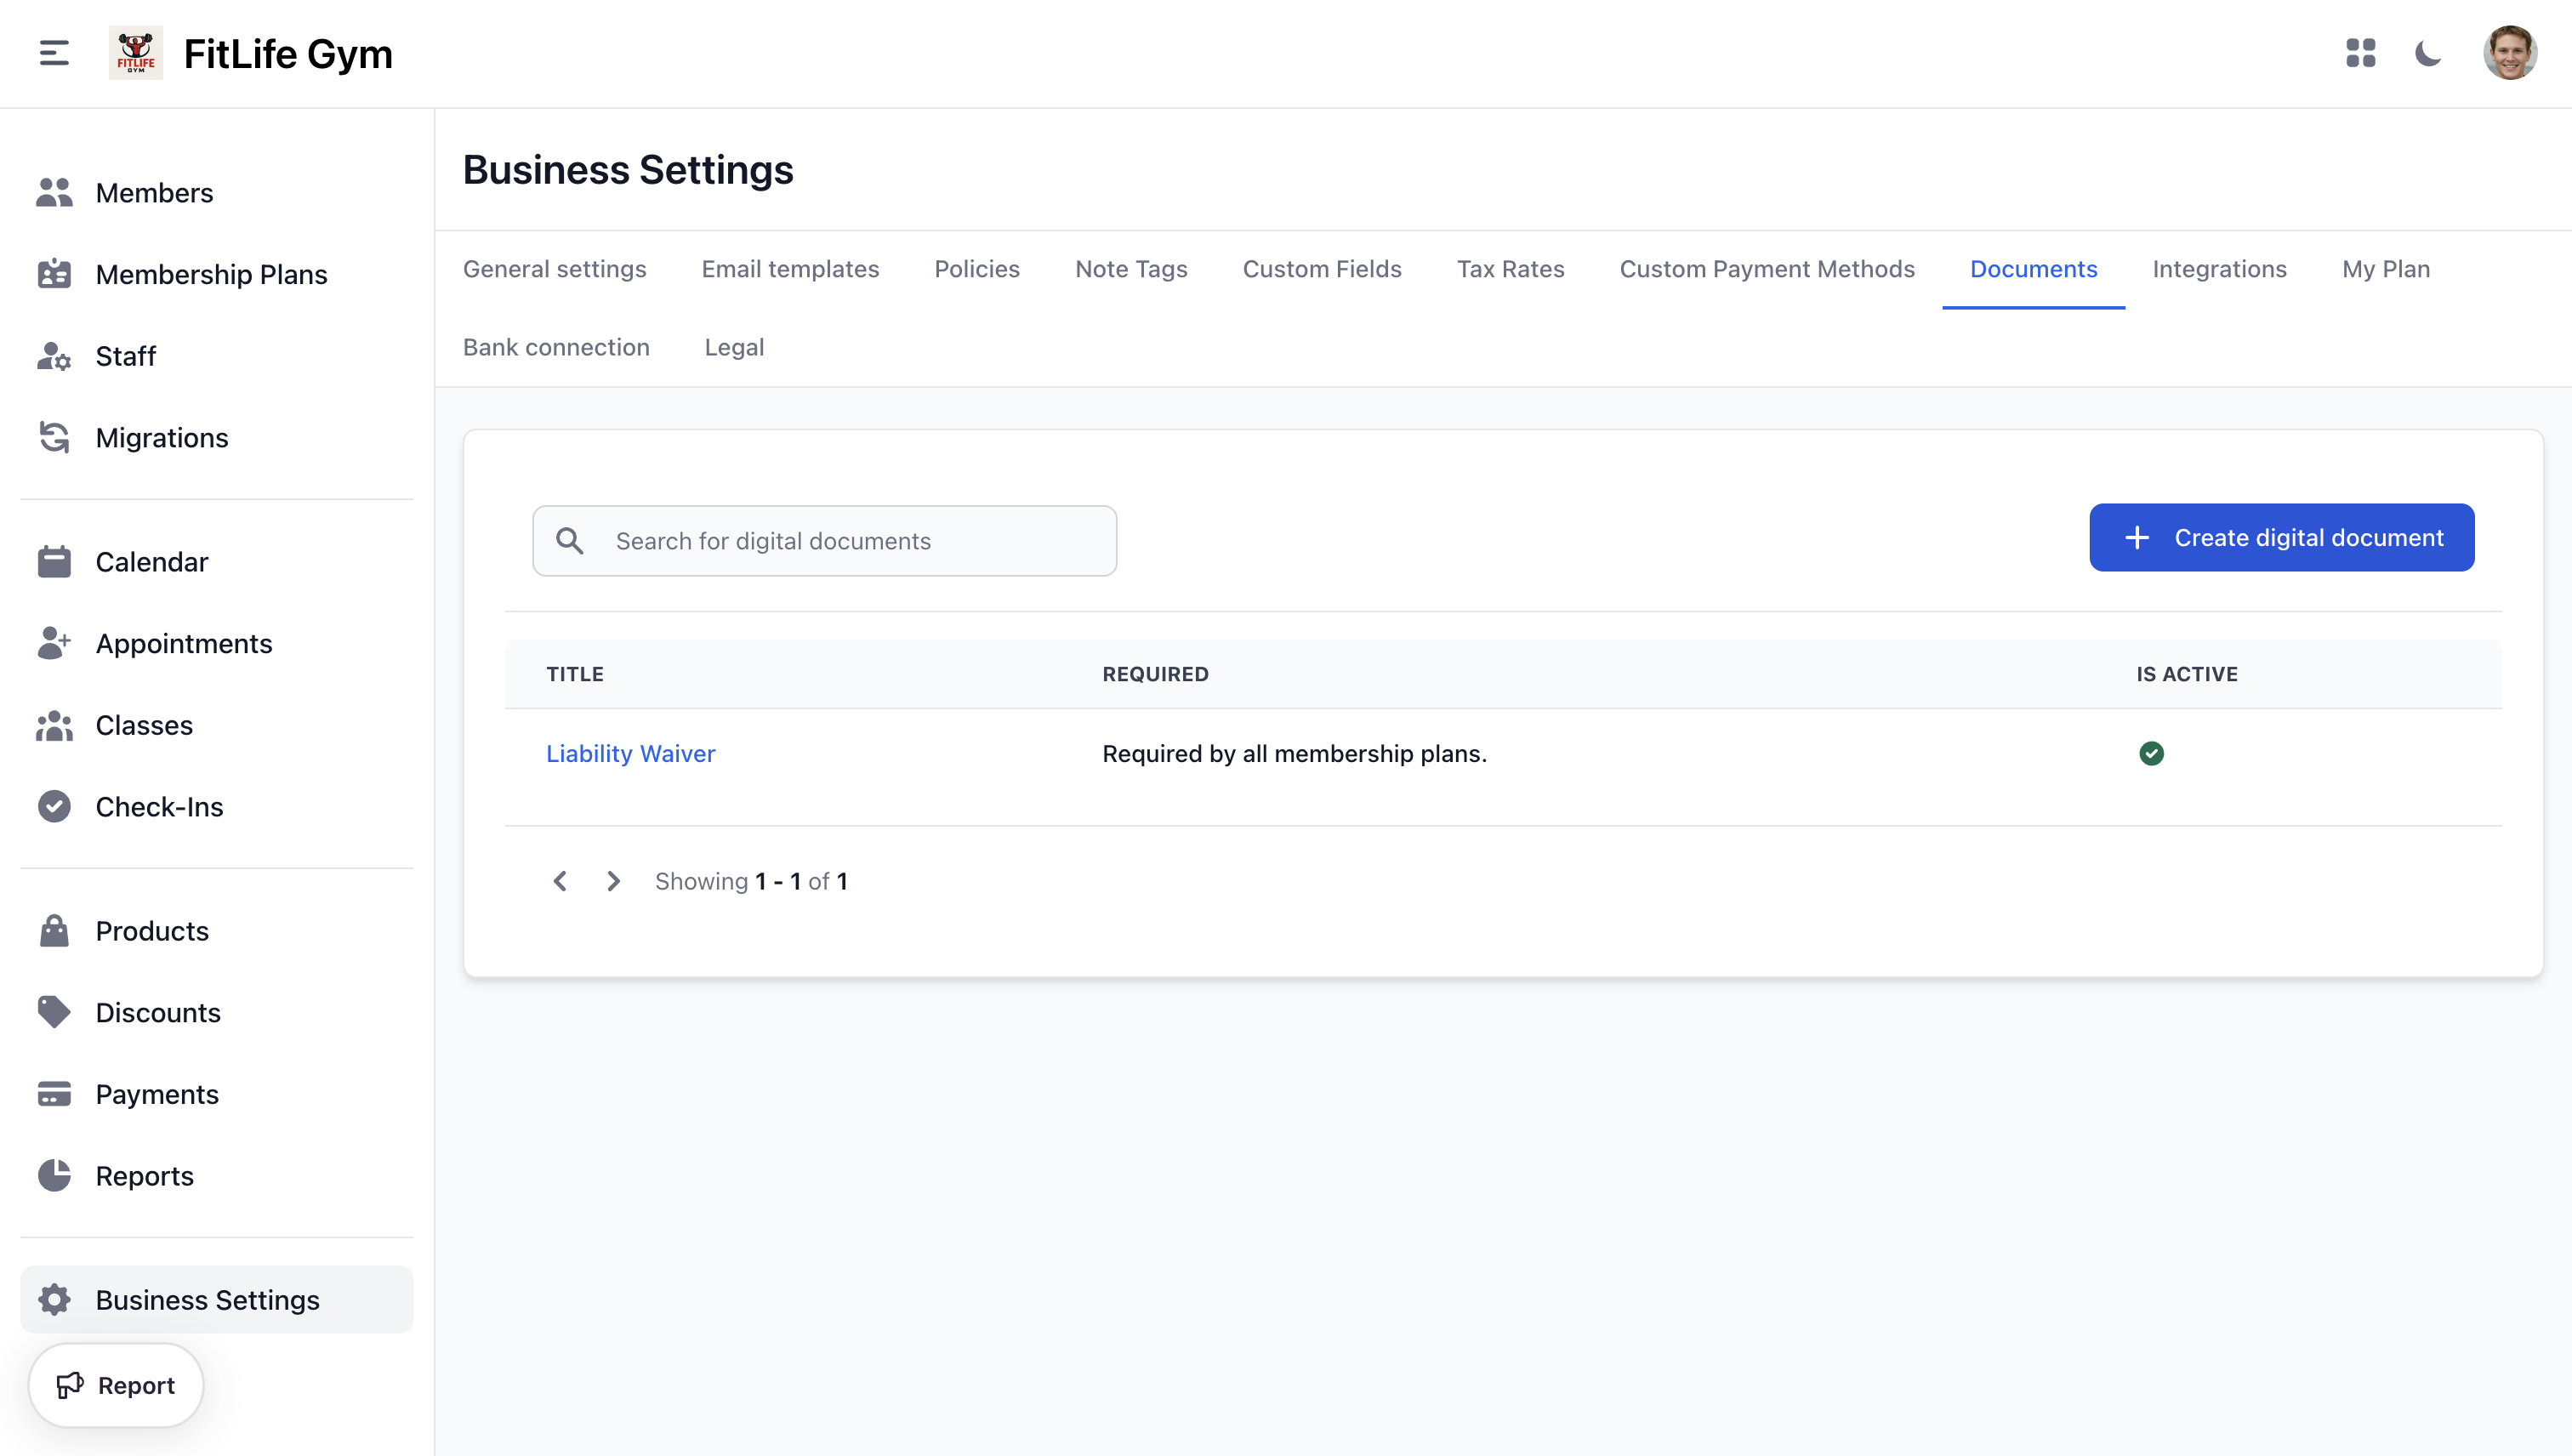Enable dark mode with the moon toggle
This screenshot has width=2572, height=1456.
click(x=2429, y=54)
